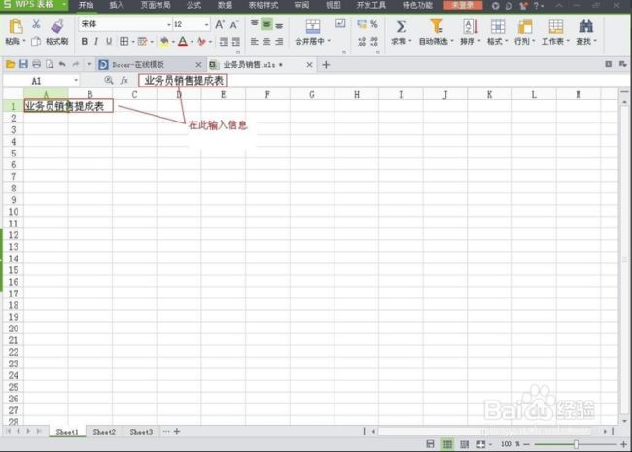Add a new worksheet with the plus button
Image resolution: width=632 pixels, height=452 pixels.
[x=177, y=431]
